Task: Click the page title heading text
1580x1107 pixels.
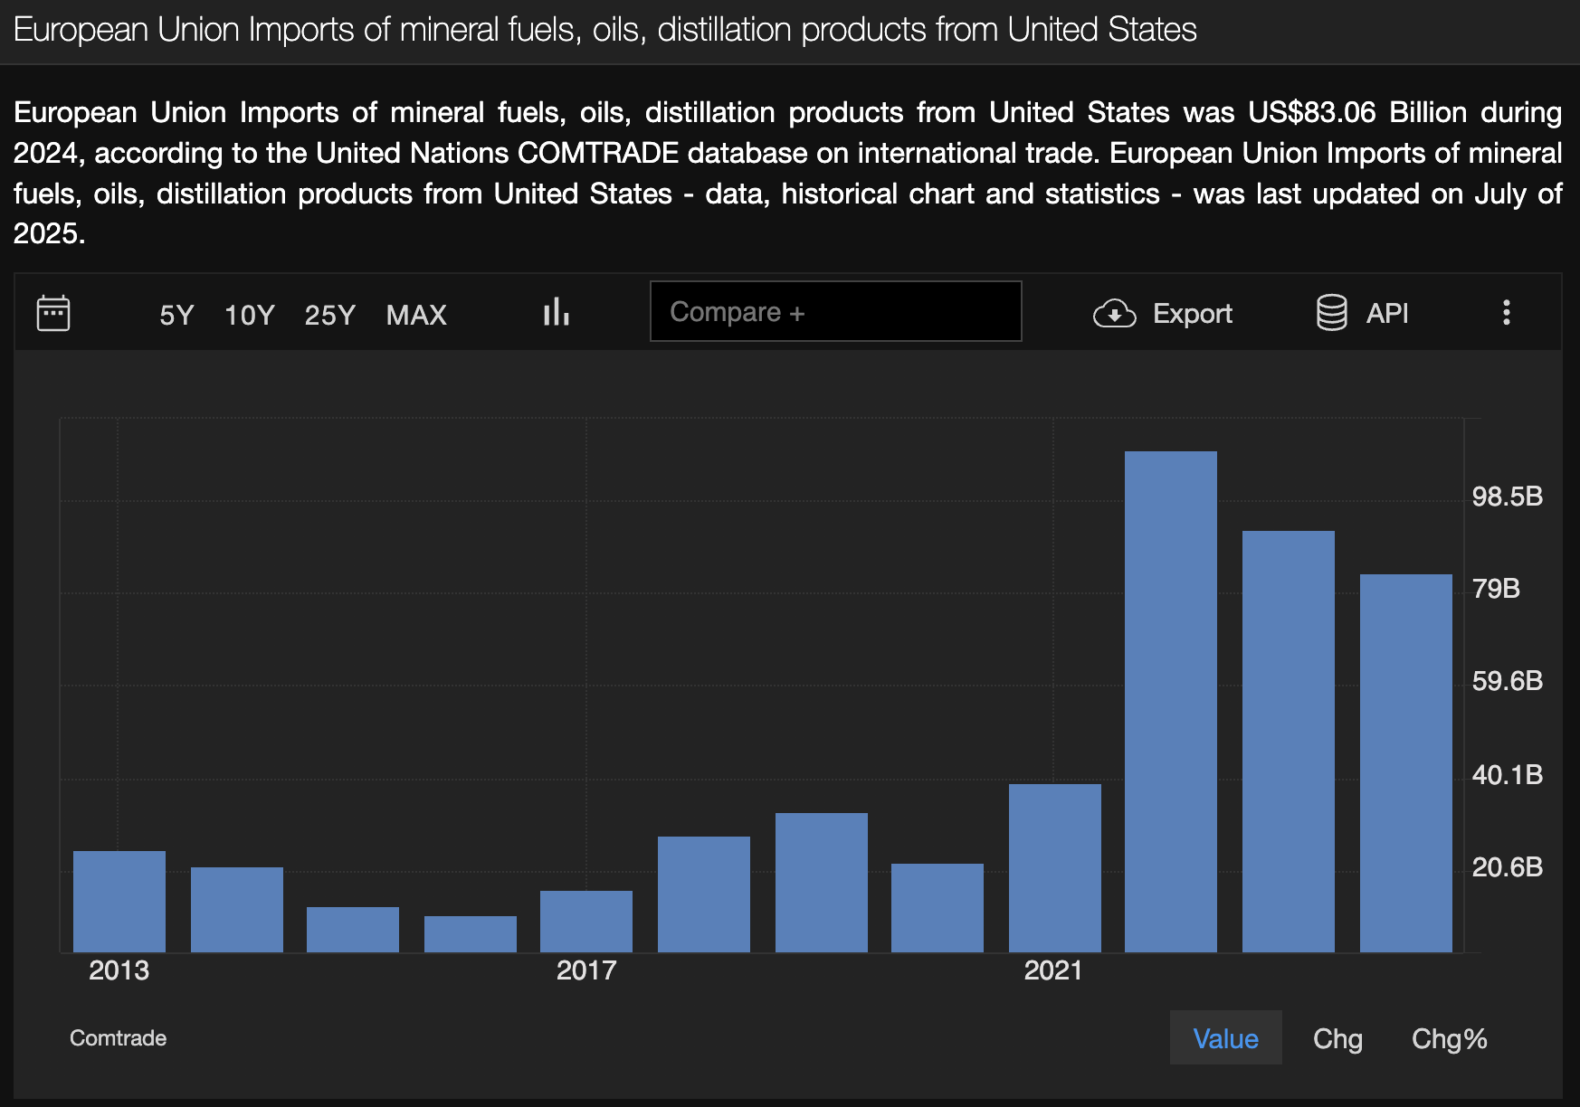Action: [605, 30]
